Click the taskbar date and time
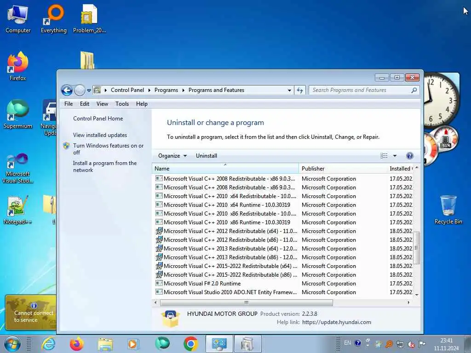Image resolution: width=471 pixels, height=353 pixels. [446, 344]
